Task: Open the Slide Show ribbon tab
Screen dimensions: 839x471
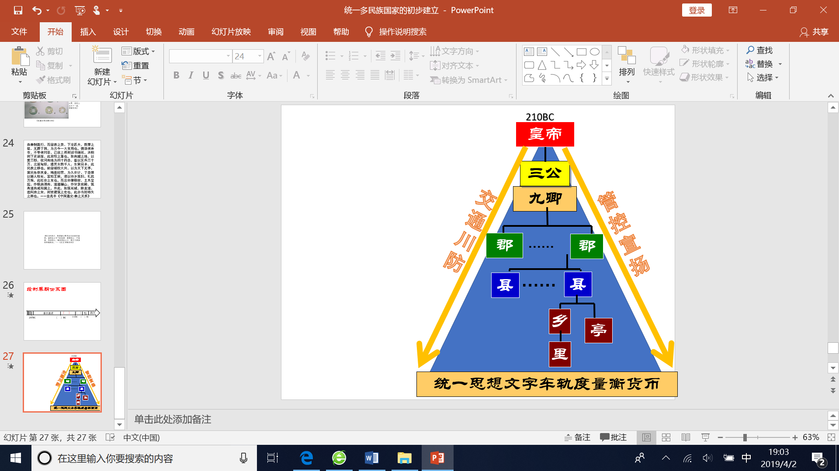Action: 231,32
